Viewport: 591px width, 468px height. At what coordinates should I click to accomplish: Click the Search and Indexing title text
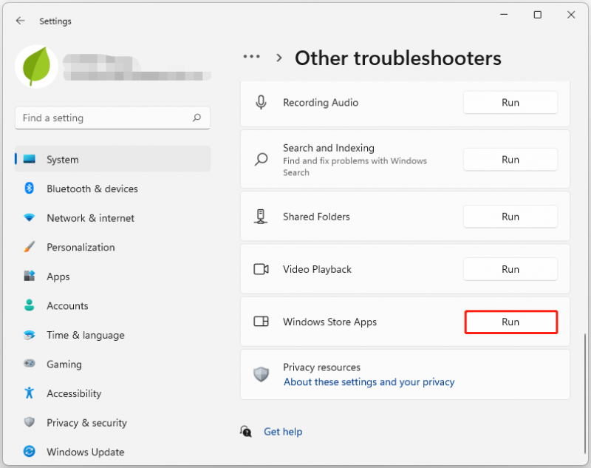pos(329,148)
